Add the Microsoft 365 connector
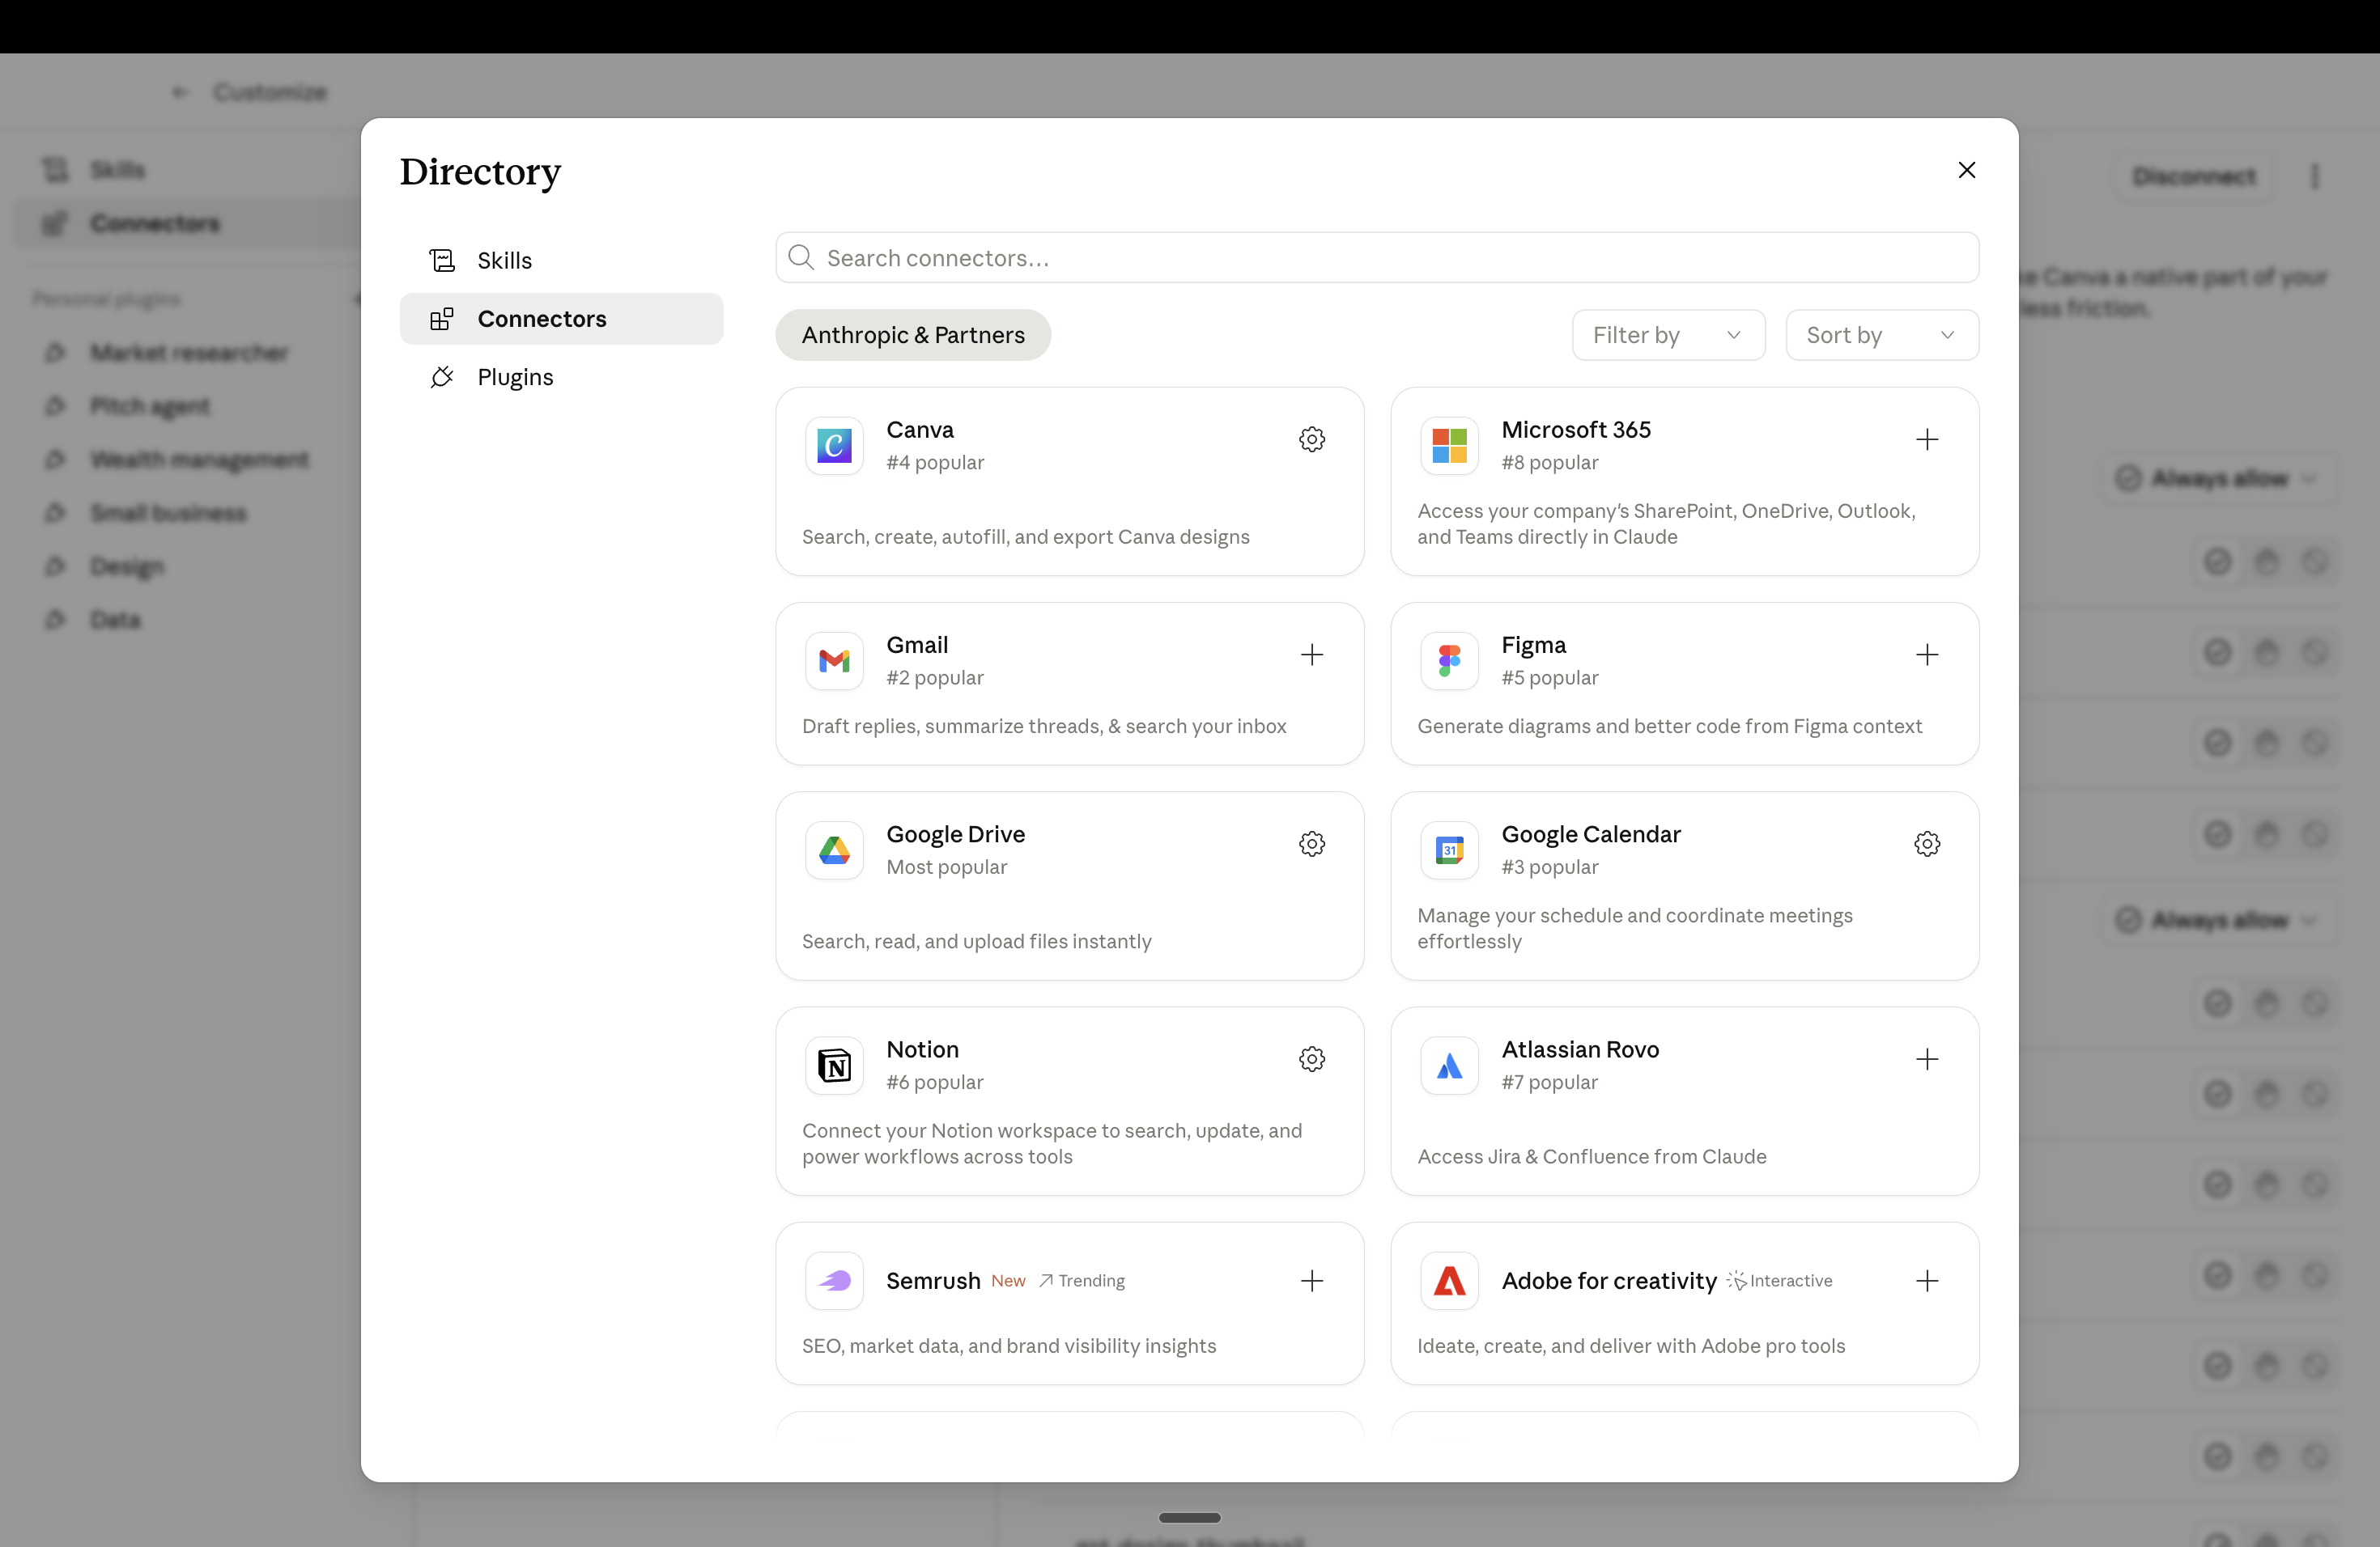This screenshot has width=2380, height=1547. pos(1926,439)
